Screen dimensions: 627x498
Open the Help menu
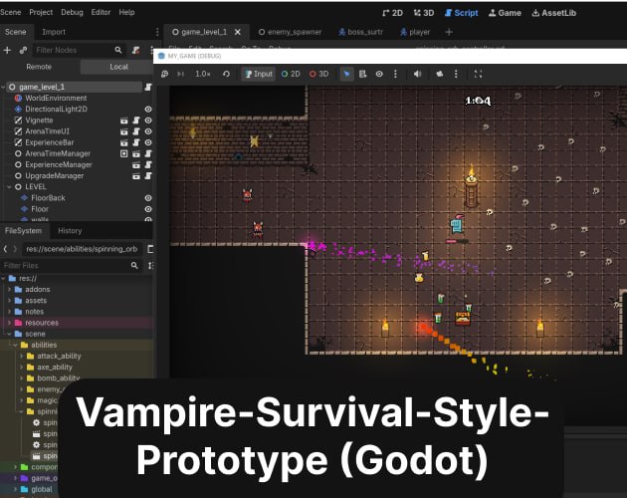click(126, 12)
